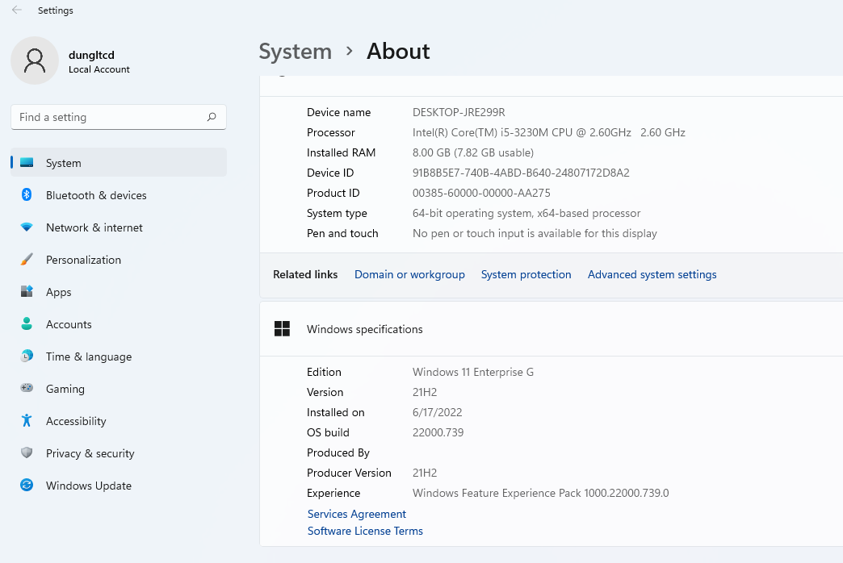Open the Services Agreement link
This screenshot has width=843, height=563.
[x=356, y=514]
